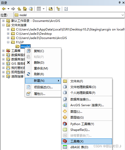Click the Forward arrow toolbar icon
This screenshot has width=125, height=150.
point(13,9)
